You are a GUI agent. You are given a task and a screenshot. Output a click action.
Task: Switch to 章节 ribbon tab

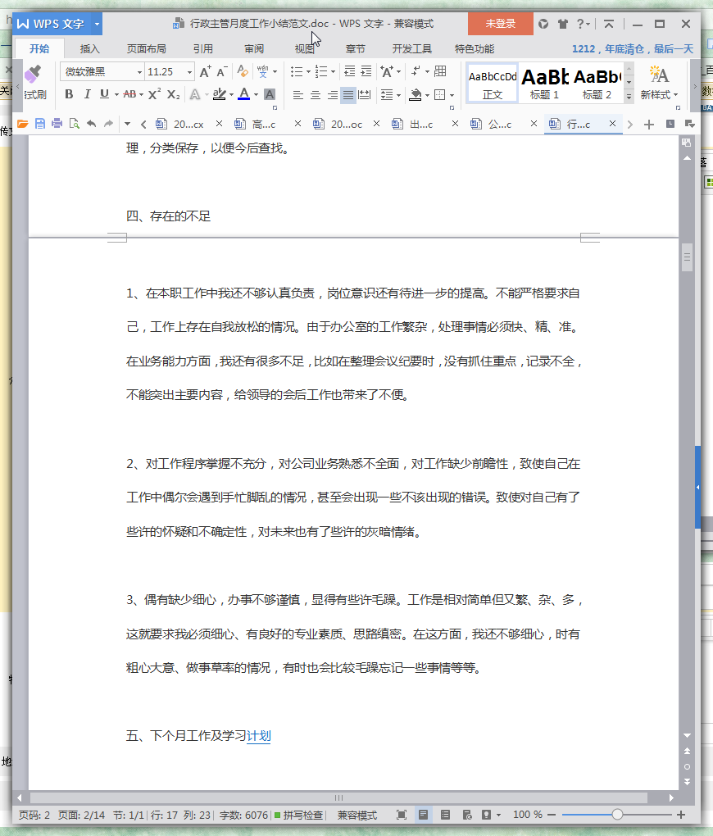pos(355,49)
